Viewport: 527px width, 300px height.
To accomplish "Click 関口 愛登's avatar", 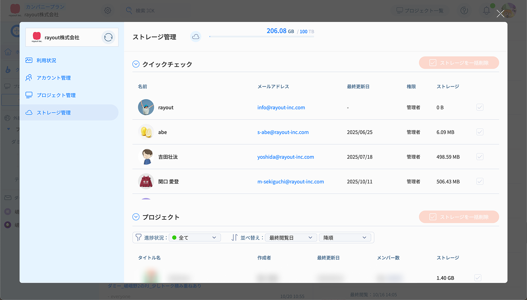I will click(146, 181).
